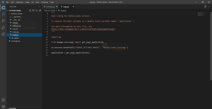212x109 pixels.
Task: Click the 'application' variable on line 16
Action: tap(57, 53)
